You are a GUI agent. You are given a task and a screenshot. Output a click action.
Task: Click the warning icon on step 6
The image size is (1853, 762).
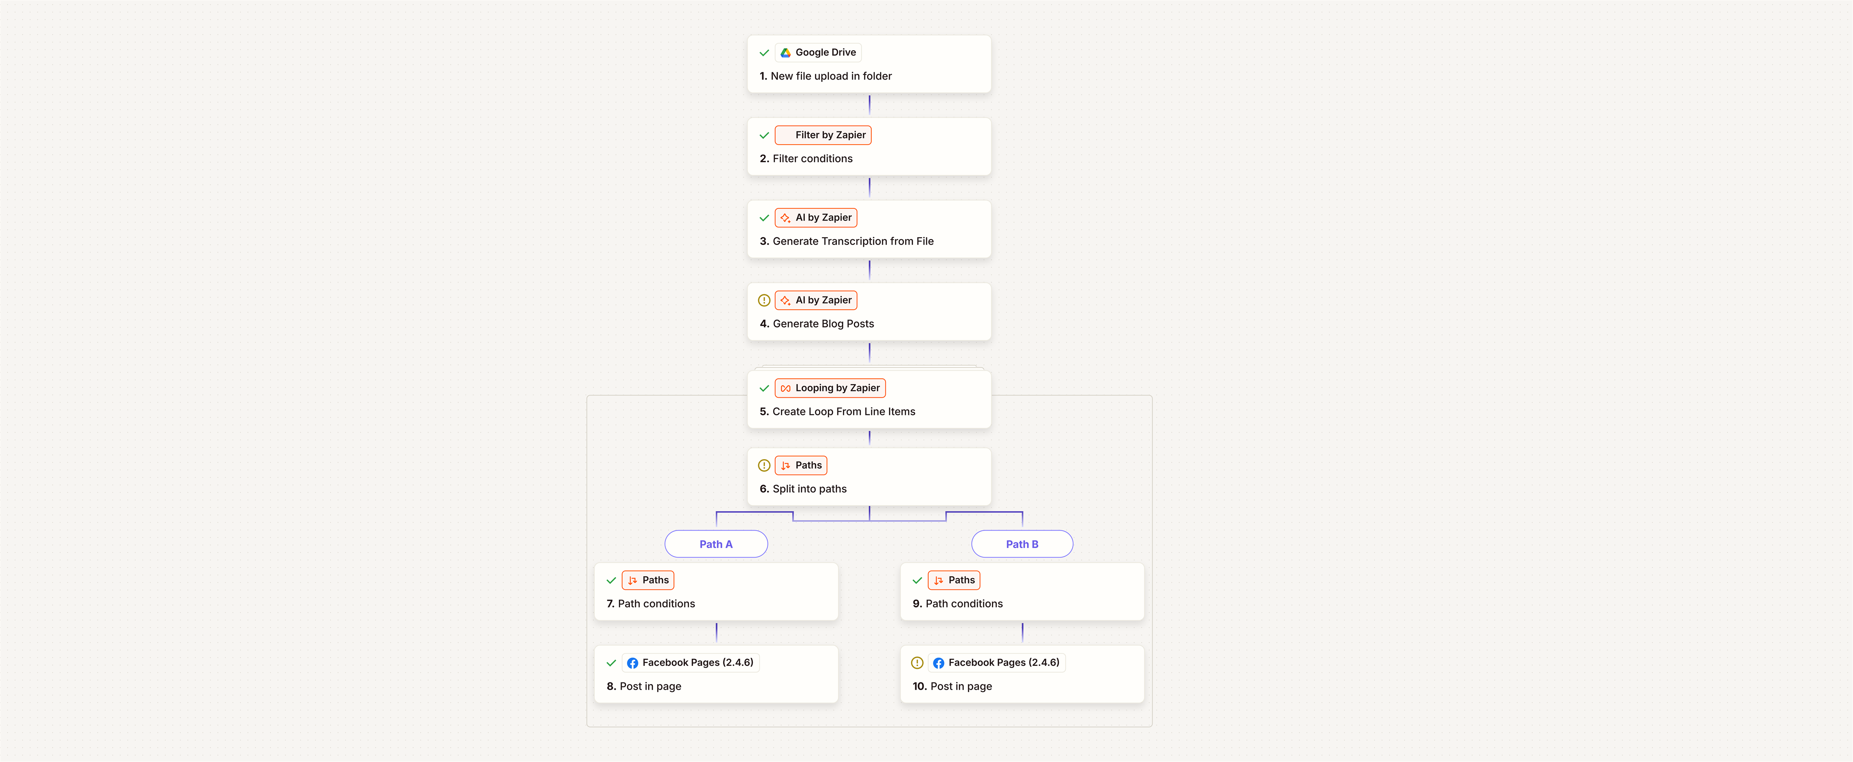764,466
